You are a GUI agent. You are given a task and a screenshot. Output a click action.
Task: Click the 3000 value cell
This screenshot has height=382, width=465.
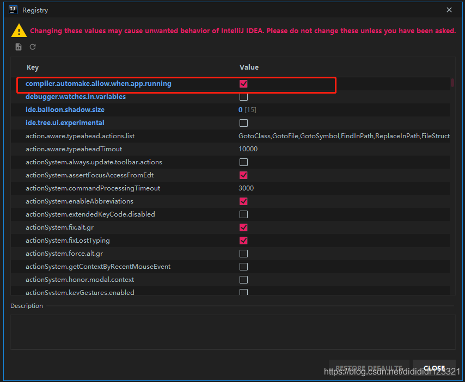(246, 188)
